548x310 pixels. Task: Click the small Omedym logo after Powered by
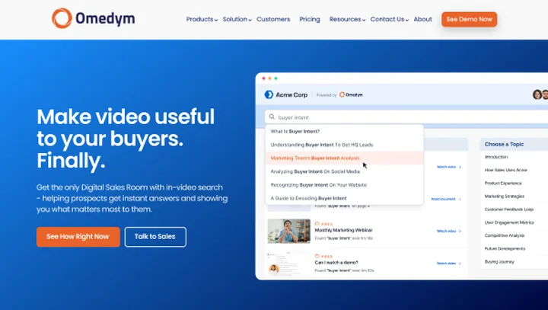(x=351, y=94)
